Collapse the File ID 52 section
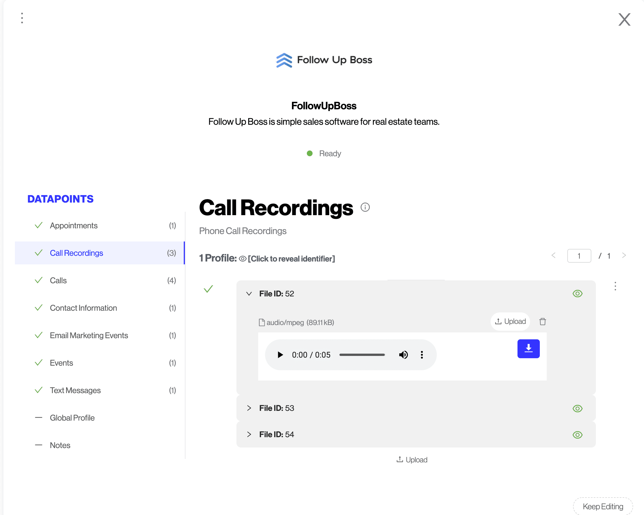 pyautogui.click(x=249, y=294)
